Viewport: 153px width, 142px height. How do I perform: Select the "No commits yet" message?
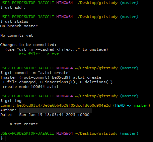point(17,35)
